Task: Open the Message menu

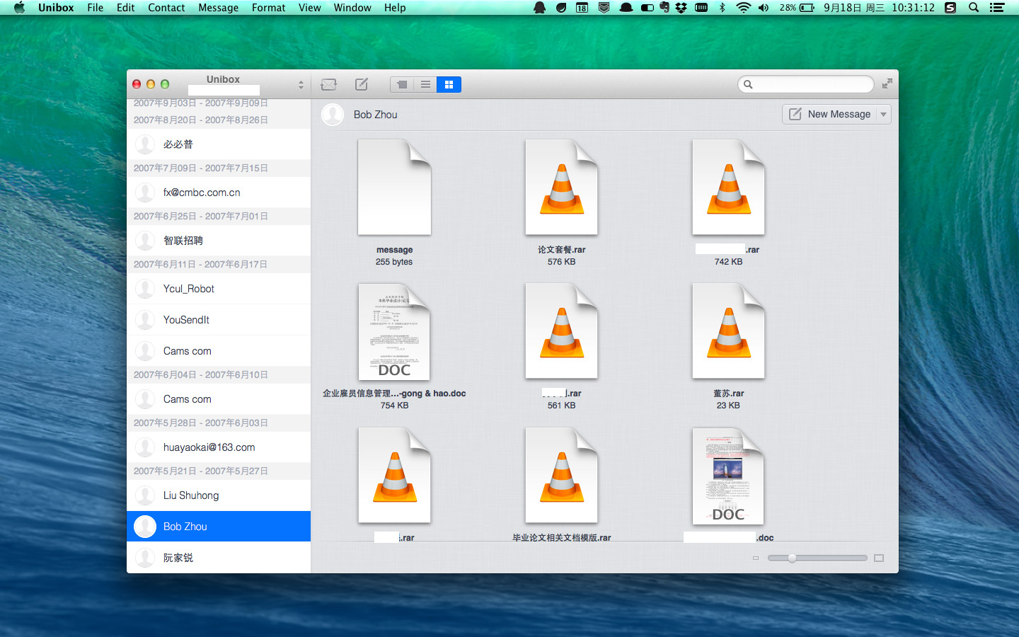Action: pyautogui.click(x=218, y=8)
